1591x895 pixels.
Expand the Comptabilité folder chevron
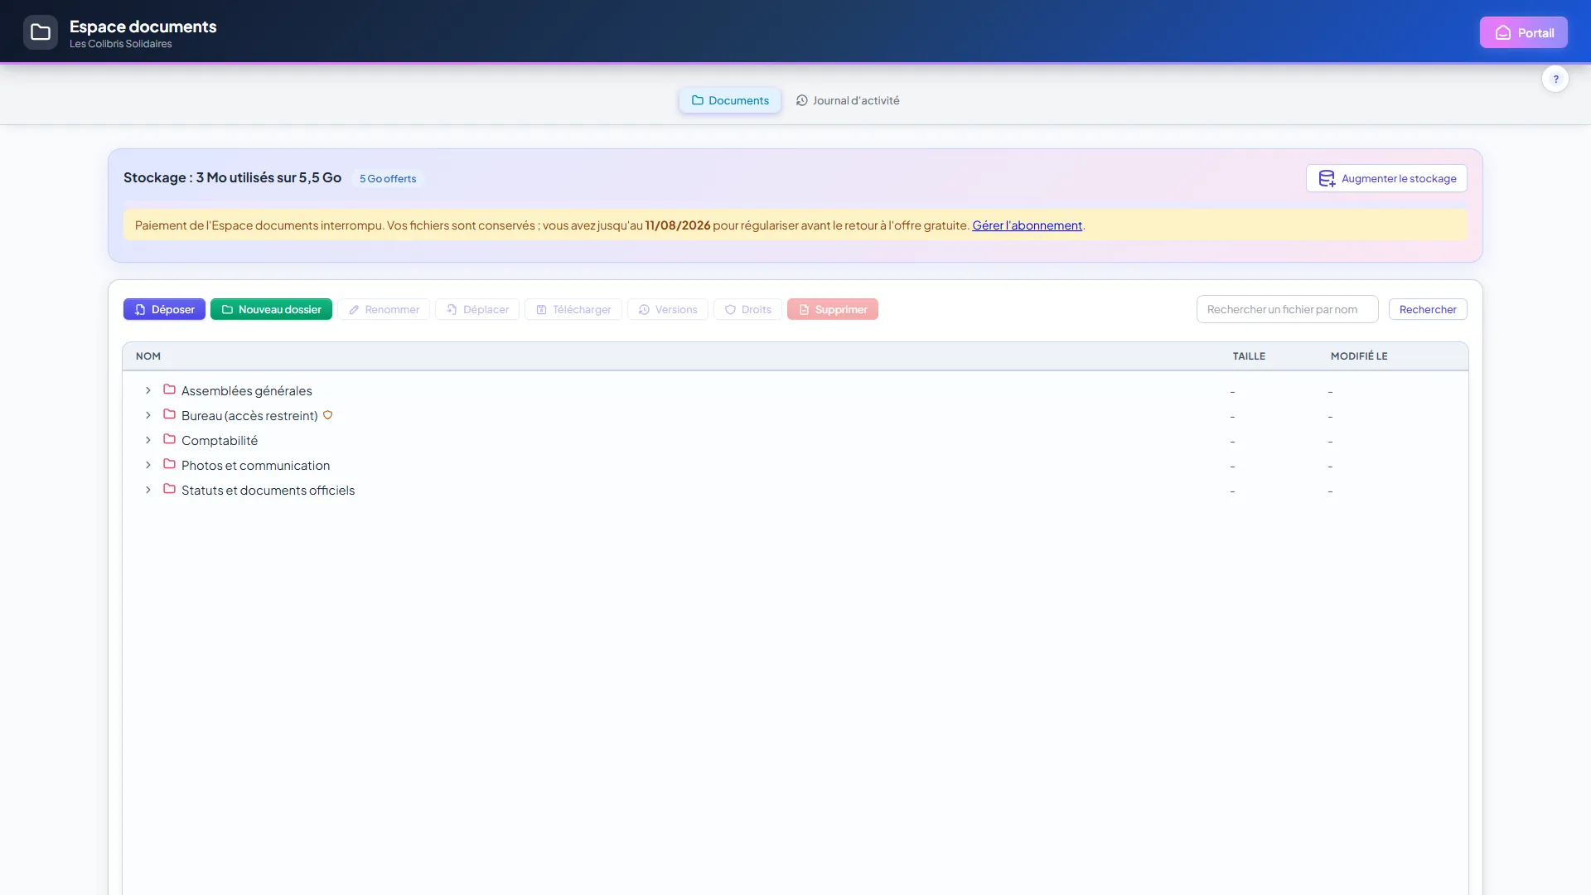tap(148, 440)
